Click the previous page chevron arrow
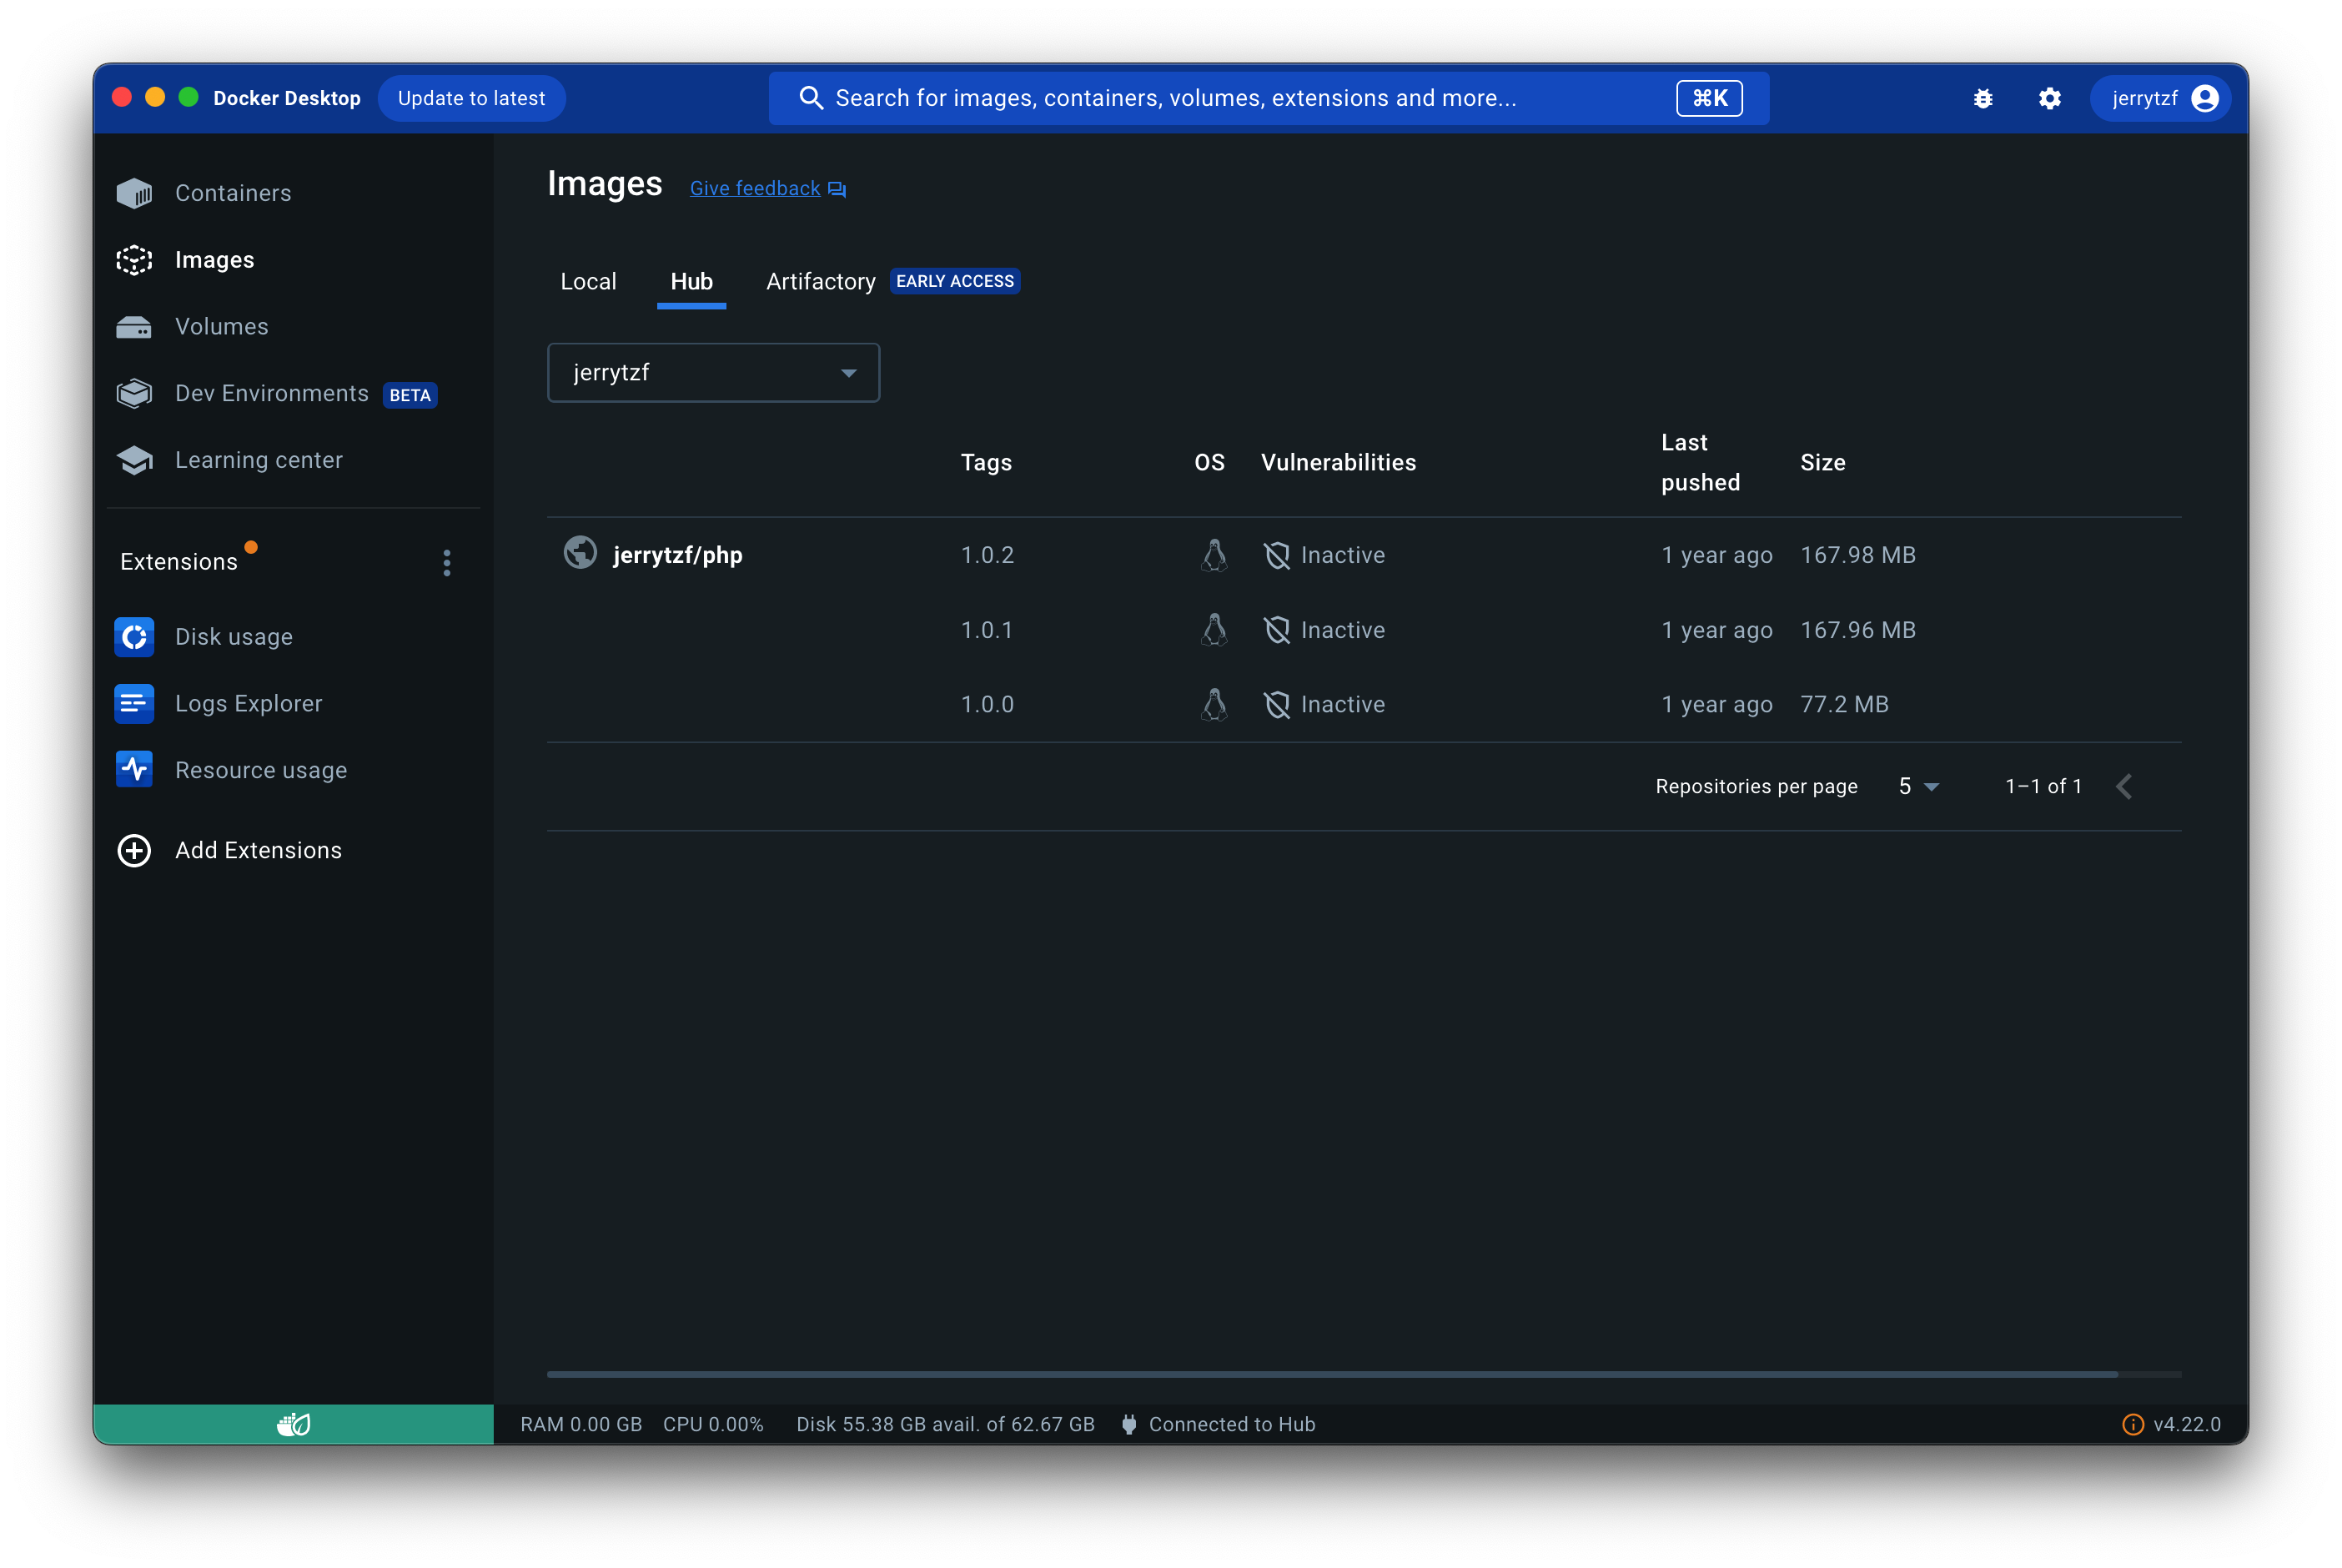Image resolution: width=2342 pixels, height=1568 pixels. tap(2125, 787)
